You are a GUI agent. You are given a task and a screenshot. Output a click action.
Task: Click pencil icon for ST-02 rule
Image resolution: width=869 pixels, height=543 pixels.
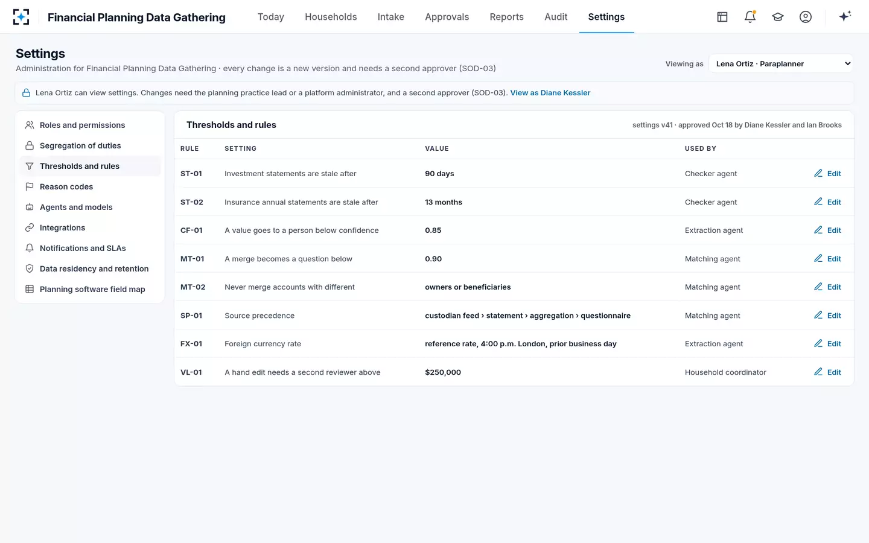click(818, 202)
